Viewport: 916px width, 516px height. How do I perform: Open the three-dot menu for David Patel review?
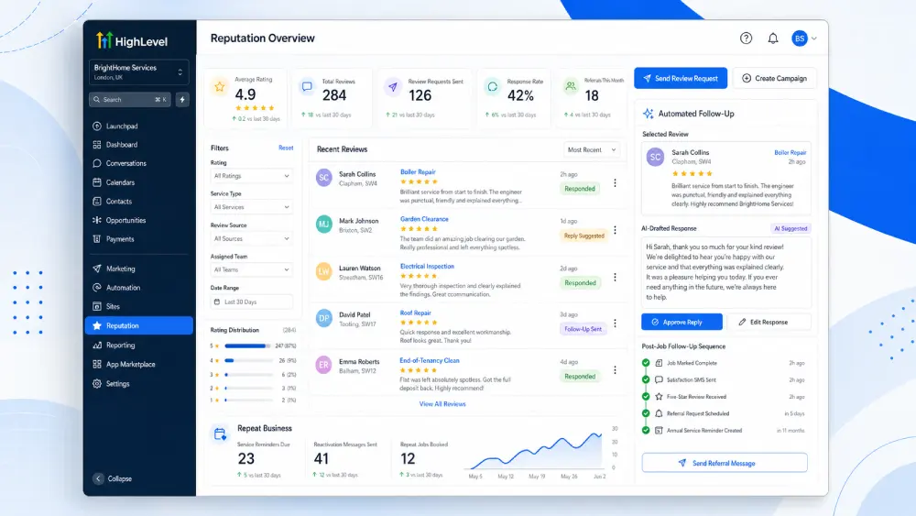pyautogui.click(x=615, y=324)
